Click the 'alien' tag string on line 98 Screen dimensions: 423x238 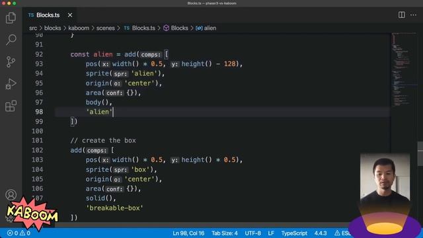pos(99,112)
